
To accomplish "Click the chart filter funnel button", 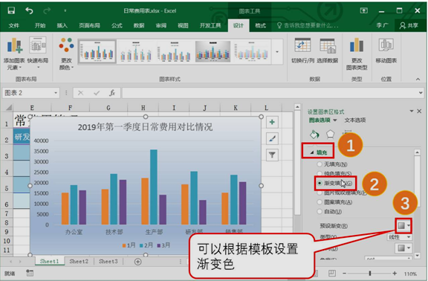I will 272,155.
